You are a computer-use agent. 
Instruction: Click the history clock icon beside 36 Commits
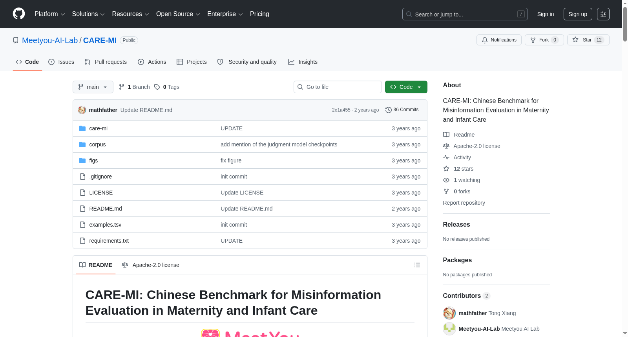(389, 110)
